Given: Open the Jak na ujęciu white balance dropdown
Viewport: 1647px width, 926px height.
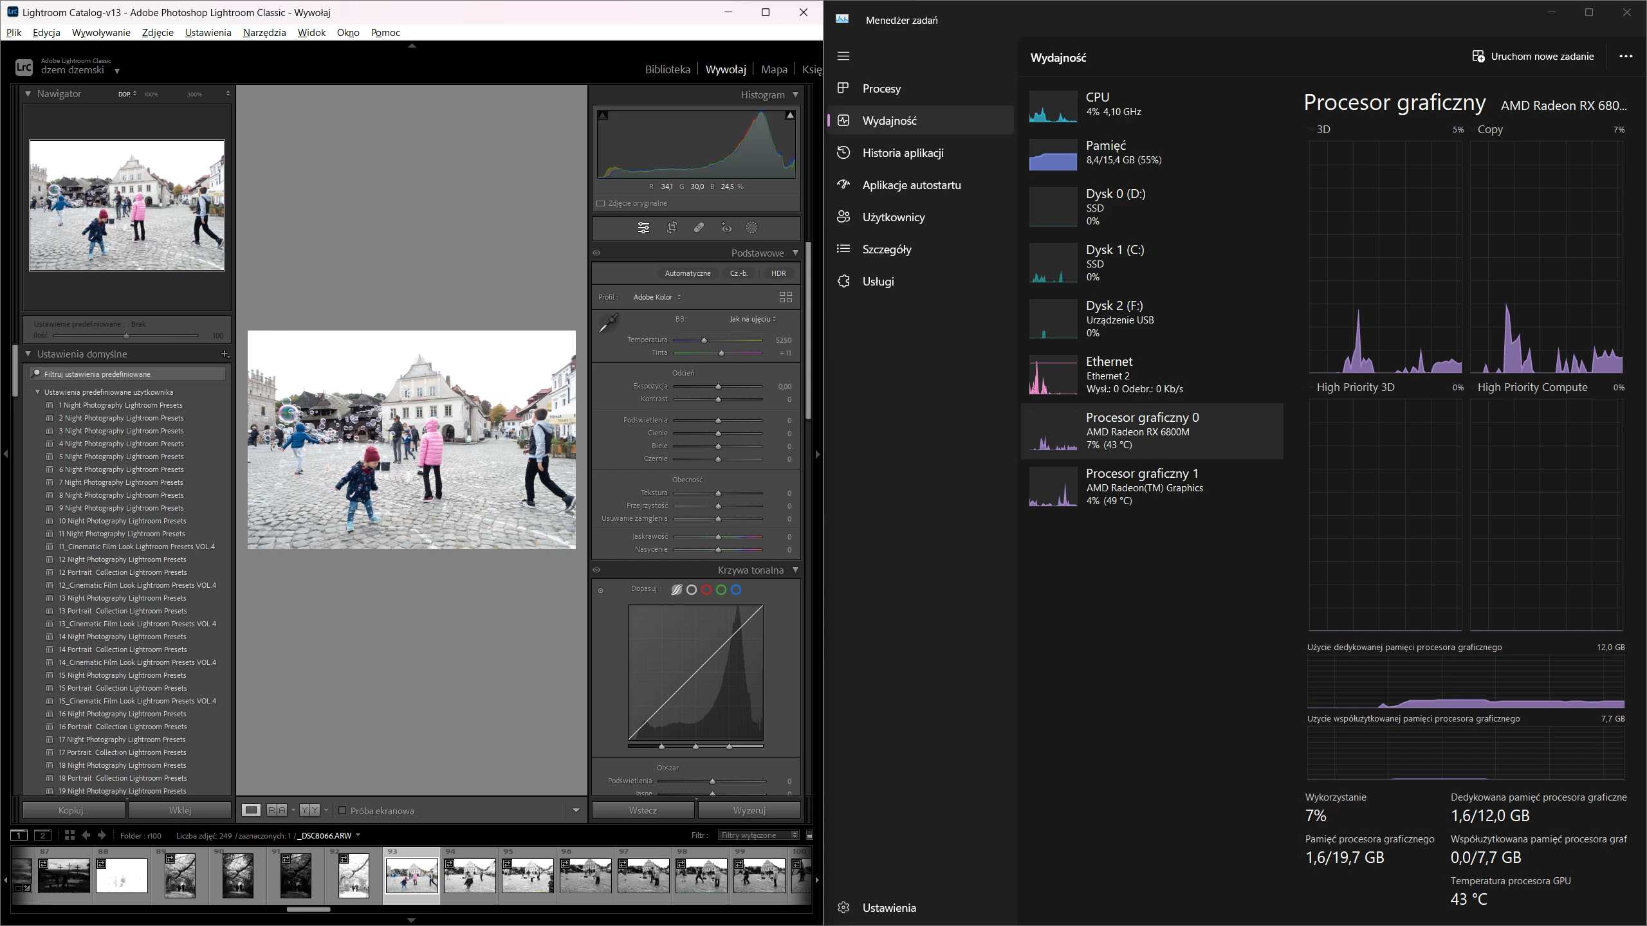Looking at the screenshot, I should 752,319.
